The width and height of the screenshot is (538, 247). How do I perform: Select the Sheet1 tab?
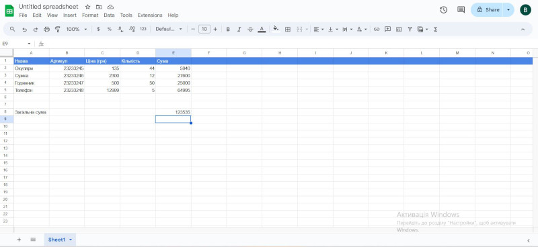tap(60, 240)
